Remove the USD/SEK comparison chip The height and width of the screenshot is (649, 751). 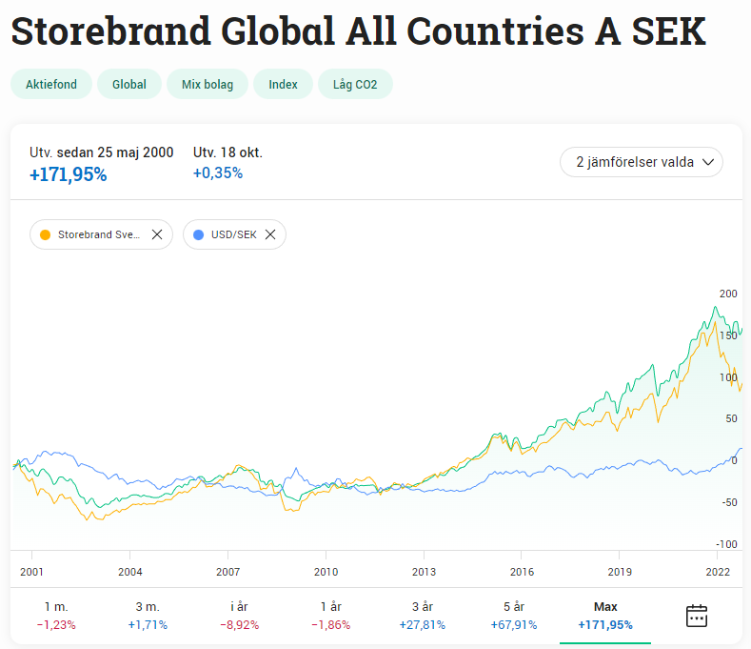pos(270,234)
